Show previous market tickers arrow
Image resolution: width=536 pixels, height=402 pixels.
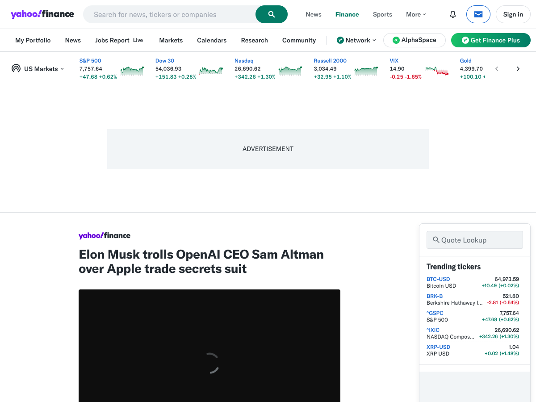coord(497,69)
